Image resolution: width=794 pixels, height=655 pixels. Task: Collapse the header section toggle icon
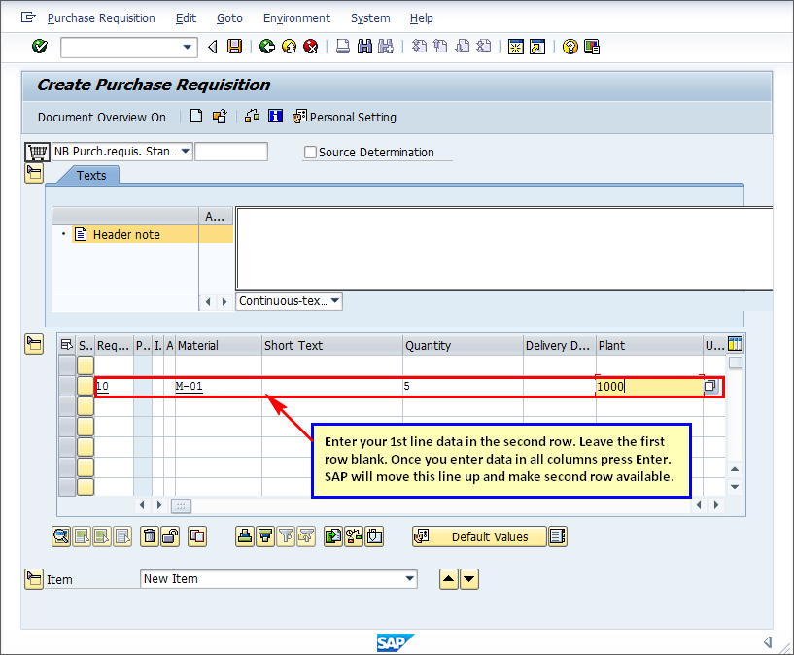click(34, 174)
